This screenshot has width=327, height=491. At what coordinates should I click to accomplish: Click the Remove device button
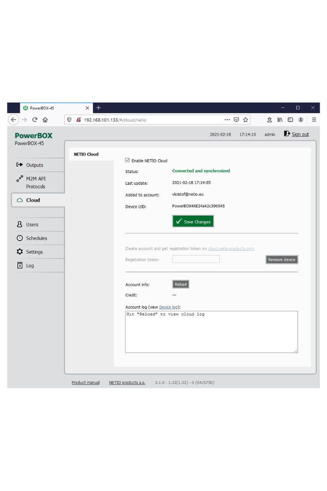(281, 260)
